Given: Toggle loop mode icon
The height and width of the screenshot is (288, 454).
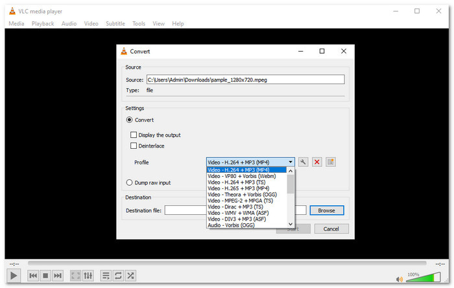Looking at the screenshot, I should point(118,276).
